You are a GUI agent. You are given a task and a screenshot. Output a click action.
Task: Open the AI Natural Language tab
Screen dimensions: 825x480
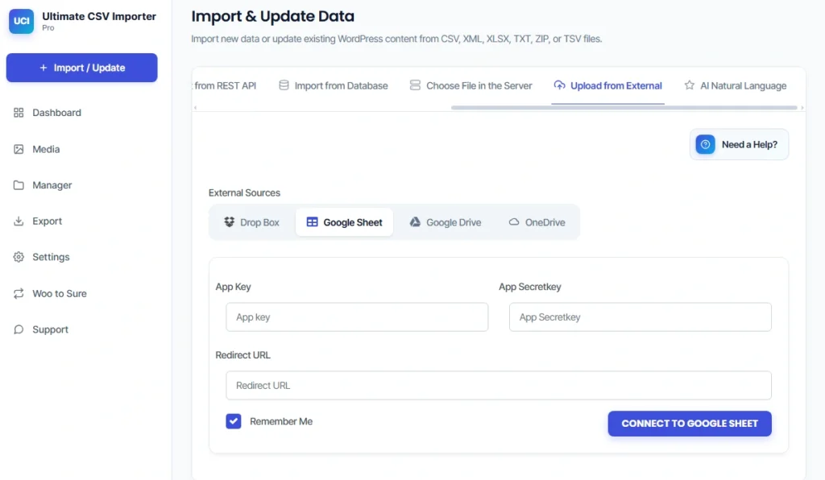(x=736, y=85)
